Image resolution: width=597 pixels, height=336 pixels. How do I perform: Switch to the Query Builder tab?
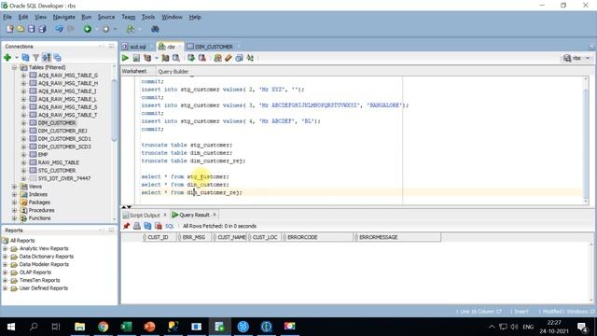point(174,71)
